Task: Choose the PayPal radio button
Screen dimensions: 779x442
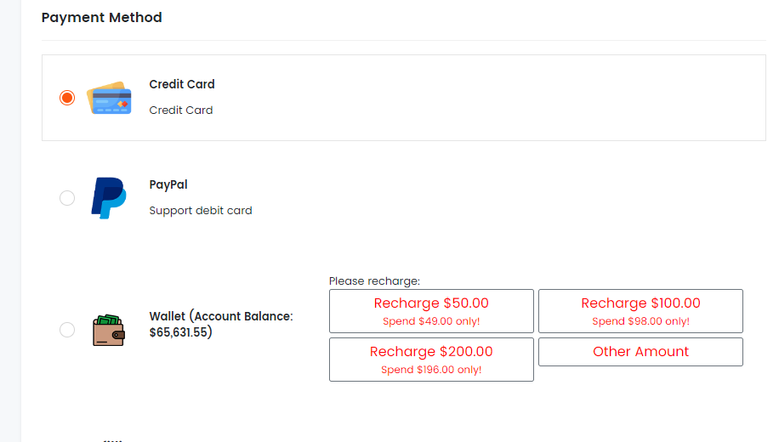Action: [67, 198]
